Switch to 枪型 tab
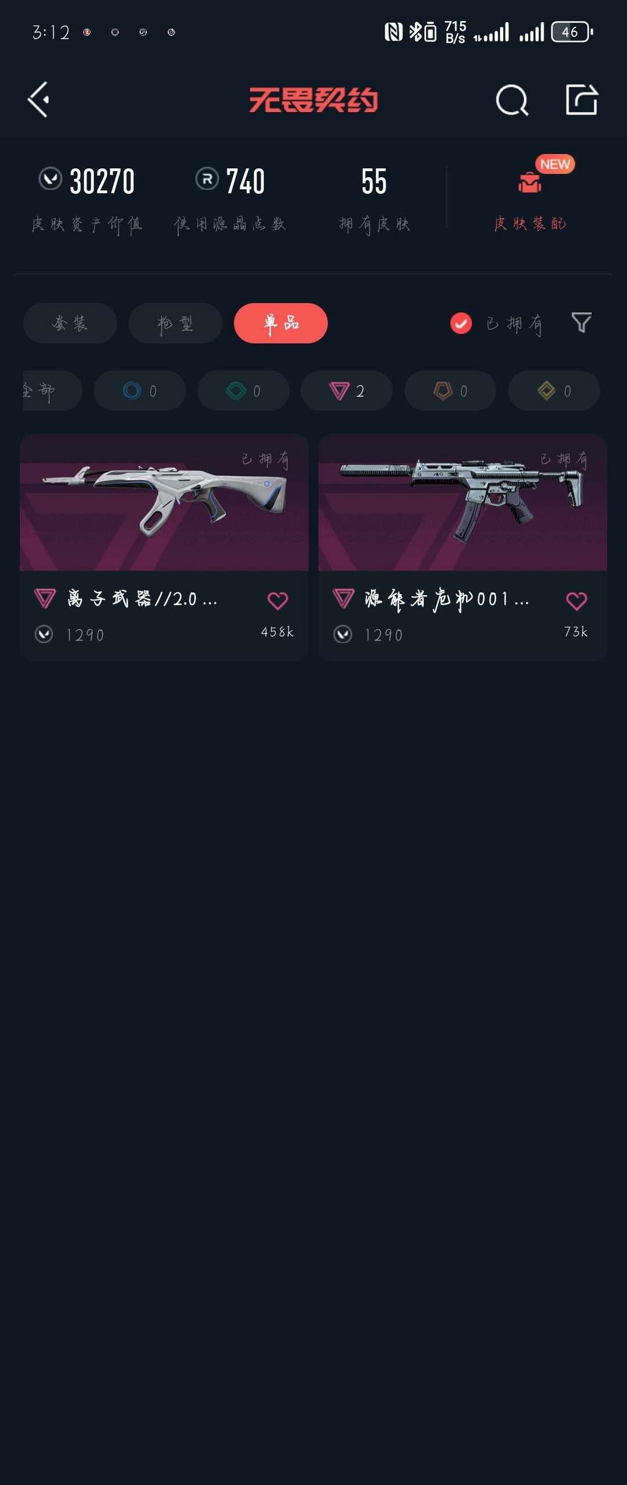627x1485 pixels. pos(175,323)
